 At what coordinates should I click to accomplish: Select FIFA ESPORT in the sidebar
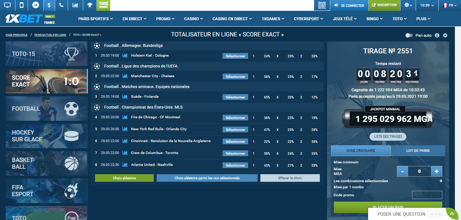tap(46, 191)
